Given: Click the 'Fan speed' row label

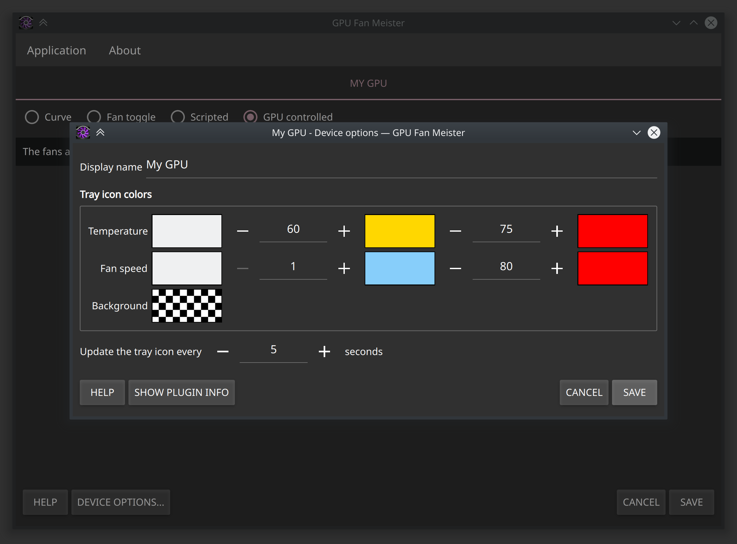Looking at the screenshot, I should point(124,268).
